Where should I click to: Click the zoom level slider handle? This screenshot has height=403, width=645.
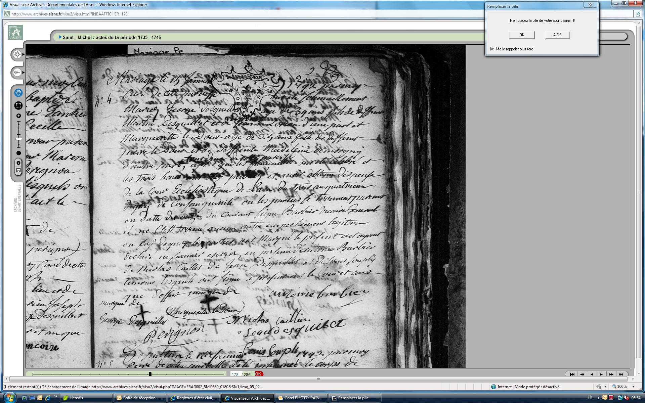point(18,139)
